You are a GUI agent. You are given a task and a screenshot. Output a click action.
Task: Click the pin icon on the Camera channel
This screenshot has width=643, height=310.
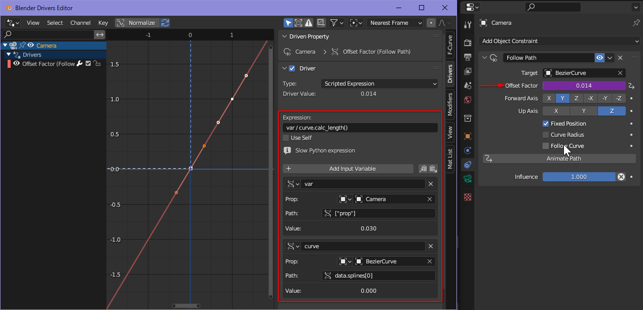click(22, 46)
